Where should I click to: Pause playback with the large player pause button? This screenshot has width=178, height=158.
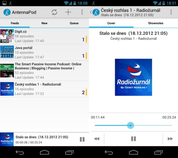[x=133, y=139]
